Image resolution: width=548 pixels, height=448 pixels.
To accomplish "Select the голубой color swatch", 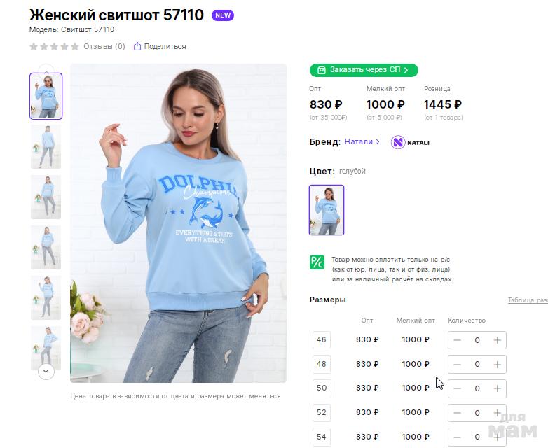I will point(327,209).
